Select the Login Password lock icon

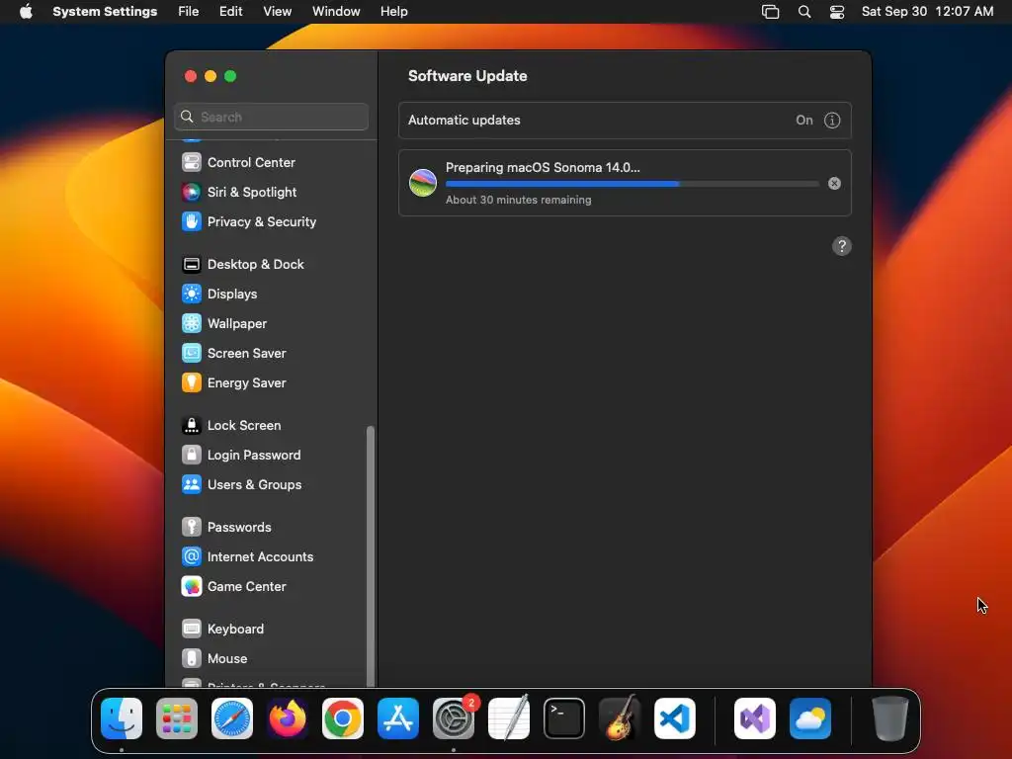191,456
